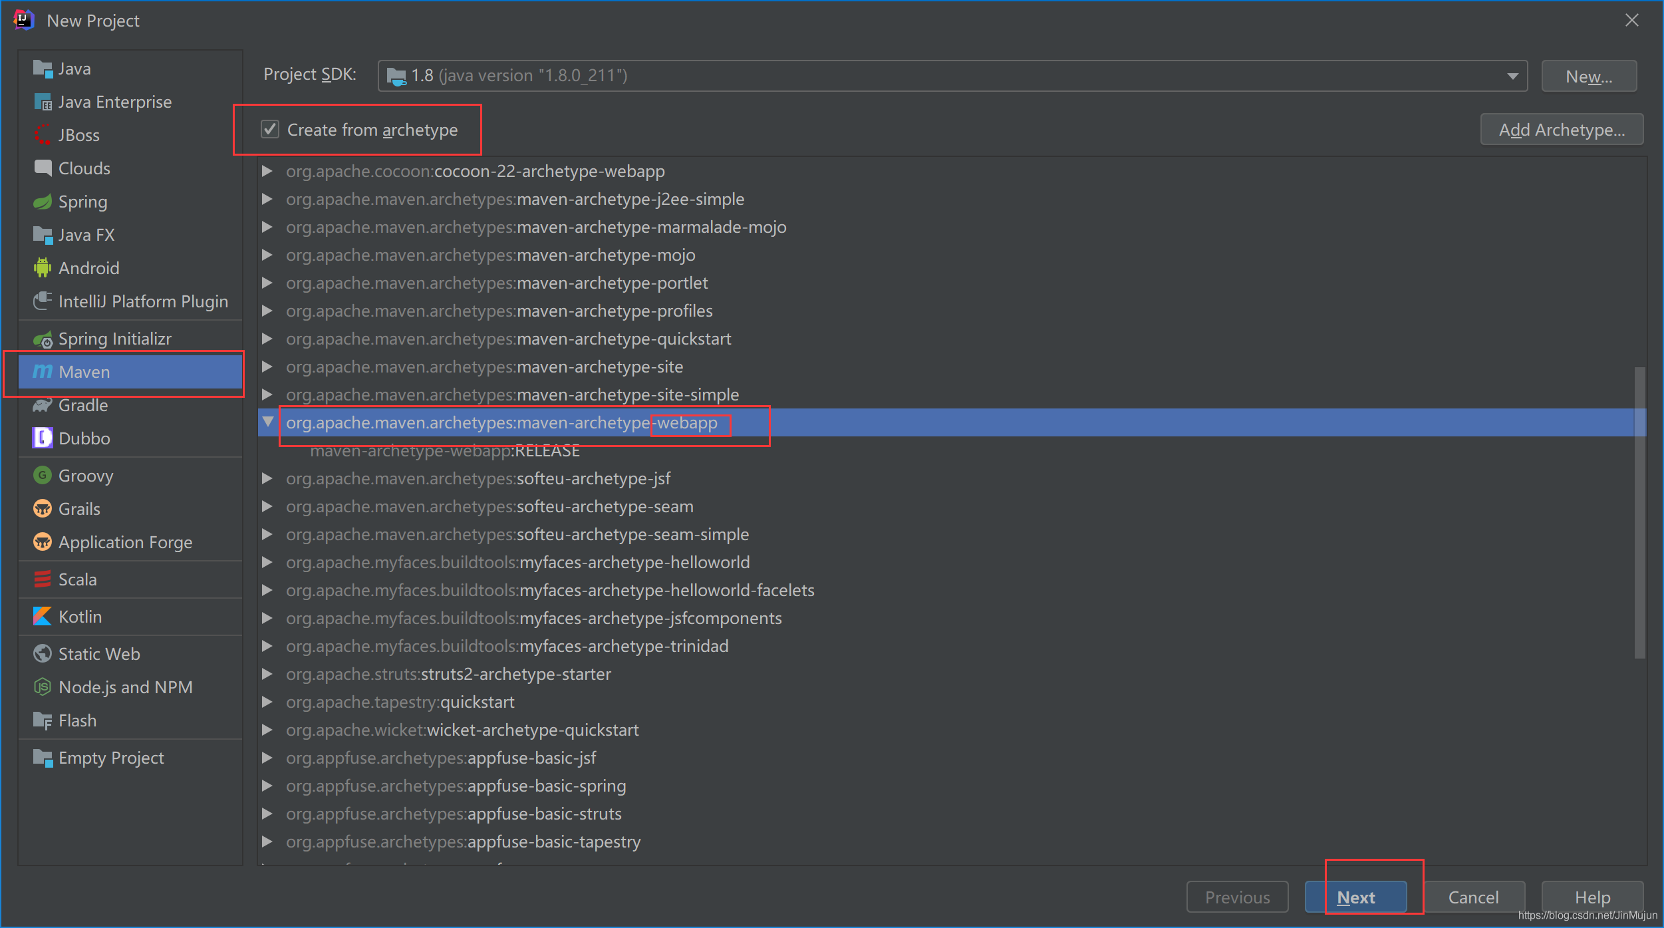The image size is (1664, 928).
Task: Select the Java project type icon
Action: tap(43, 69)
